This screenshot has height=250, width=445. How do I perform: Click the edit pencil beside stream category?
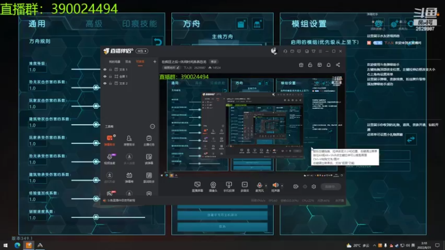[x=178, y=68]
